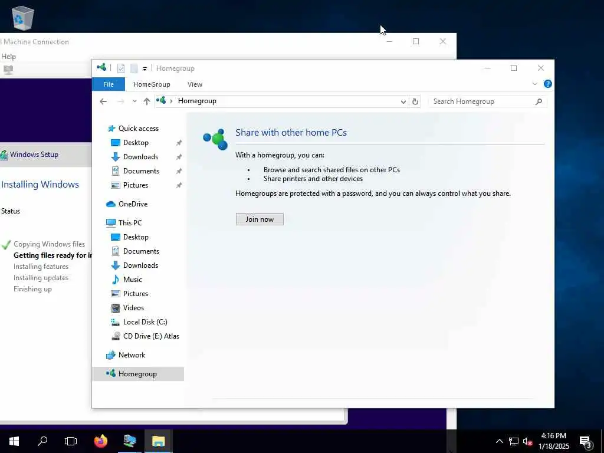Viewport: 604px width, 453px height.
Task: Click New folder icon in quick access toolbar
Action: (x=134, y=68)
